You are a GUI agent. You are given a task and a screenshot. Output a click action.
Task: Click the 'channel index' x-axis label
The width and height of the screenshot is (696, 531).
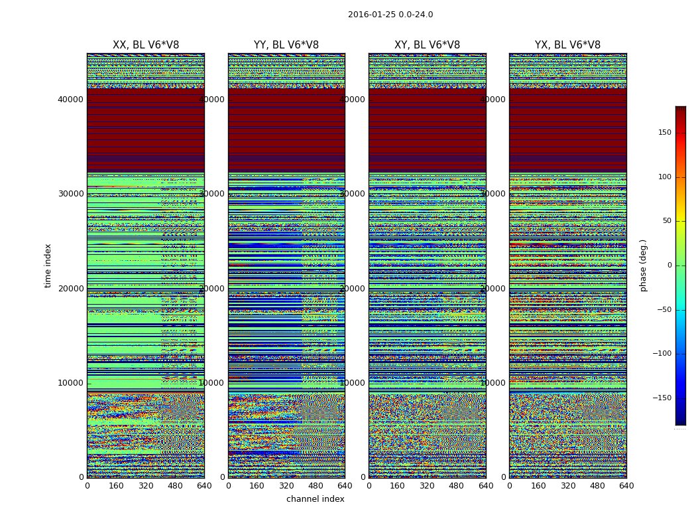pyautogui.click(x=315, y=499)
